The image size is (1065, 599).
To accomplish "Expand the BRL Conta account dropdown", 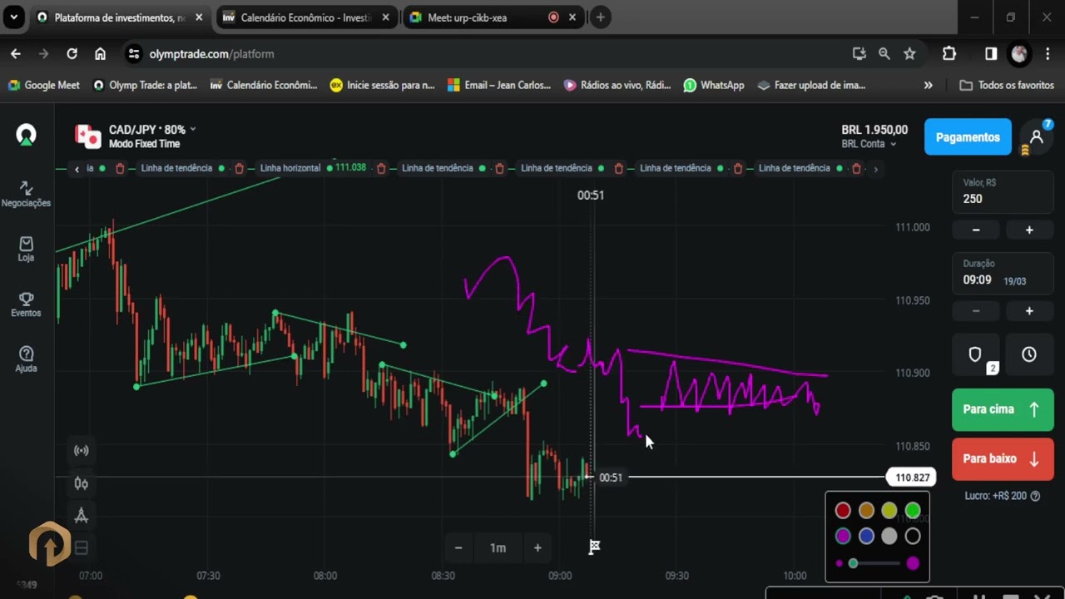I will click(868, 144).
